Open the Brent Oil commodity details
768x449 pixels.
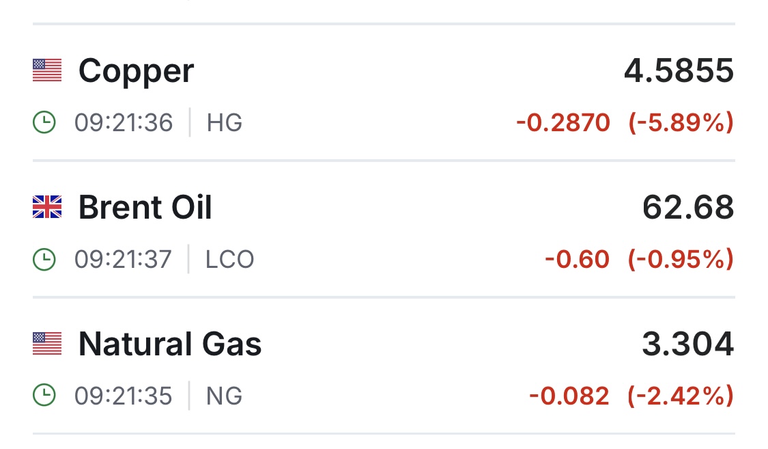pyautogui.click(x=145, y=207)
